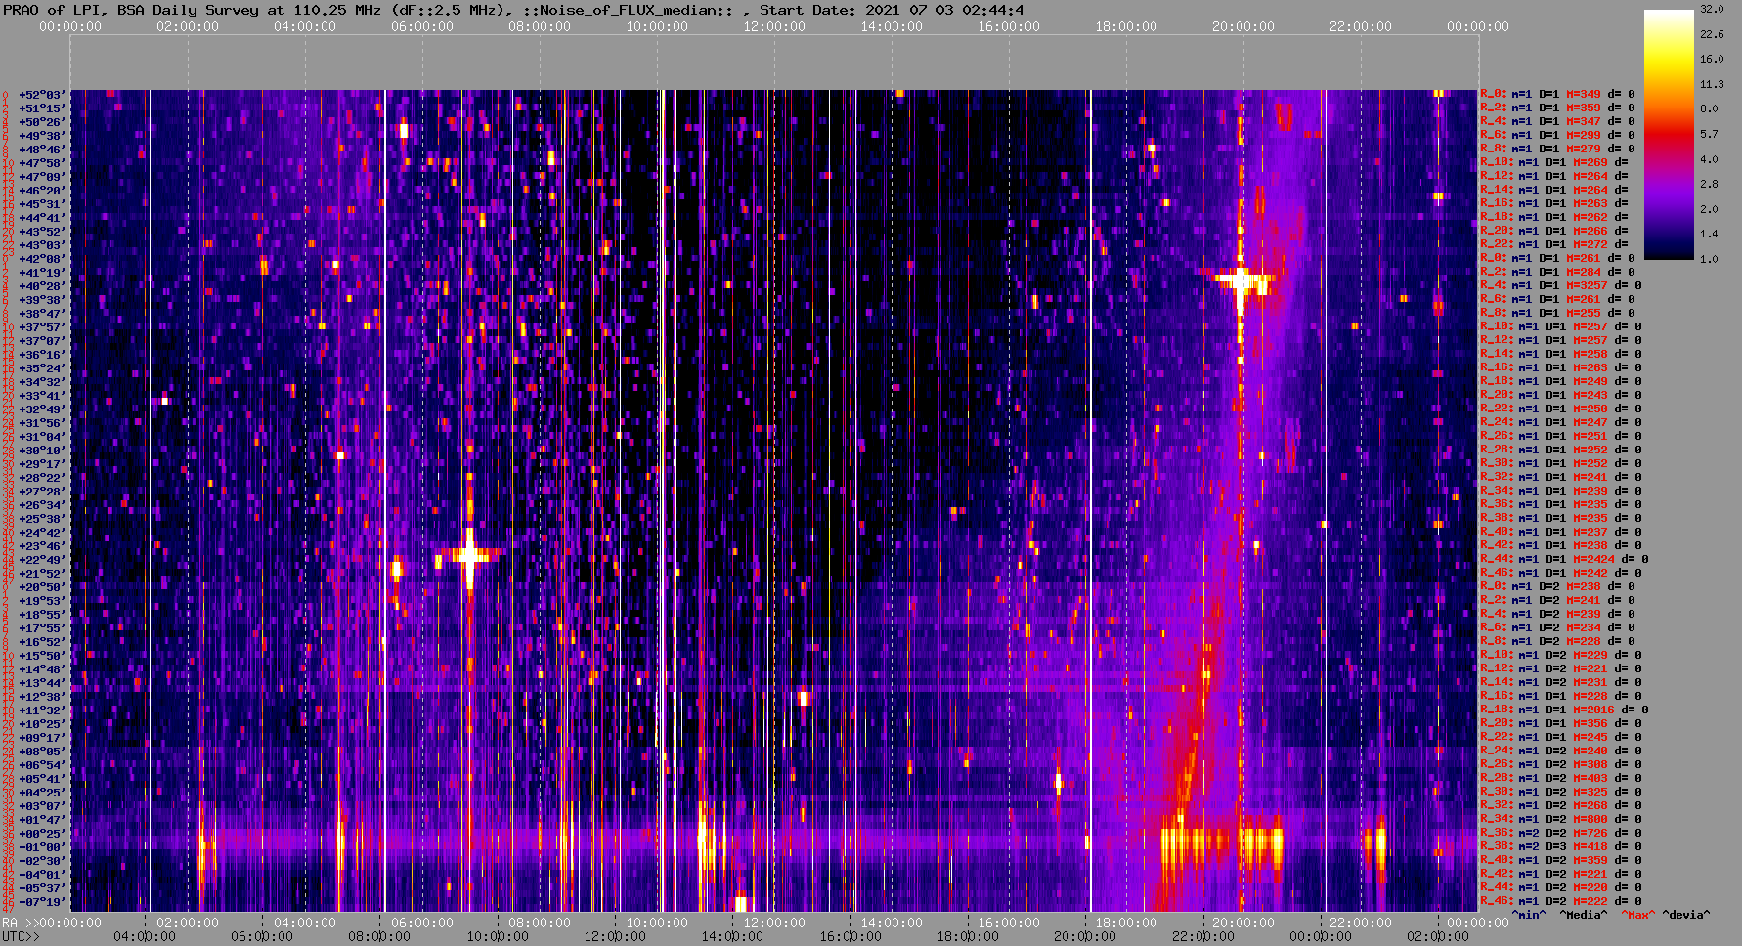Click the declination label '+49°38''
This screenshot has width=1742, height=946.
click(41, 136)
